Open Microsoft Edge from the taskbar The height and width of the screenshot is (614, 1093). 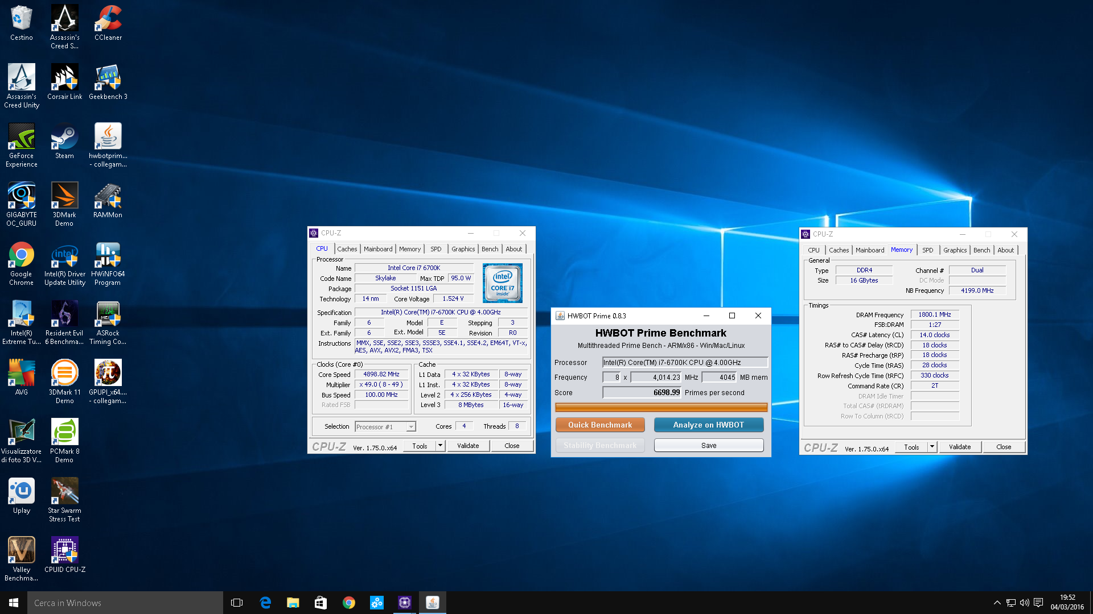click(265, 603)
